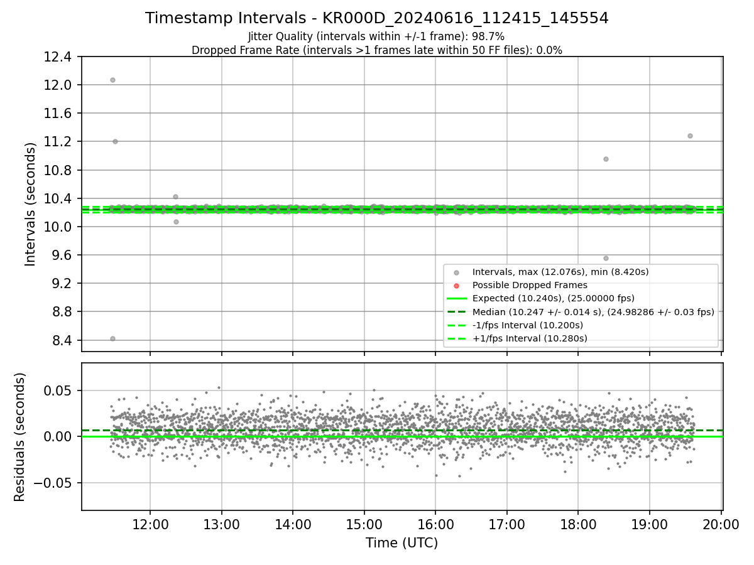Click the solid green Expected legend line sample

(x=457, y=298)
